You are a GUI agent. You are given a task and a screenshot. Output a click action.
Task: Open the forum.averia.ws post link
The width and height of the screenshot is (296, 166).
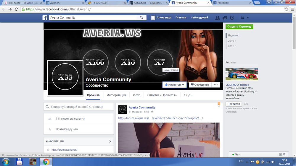[x=160, y=118]
